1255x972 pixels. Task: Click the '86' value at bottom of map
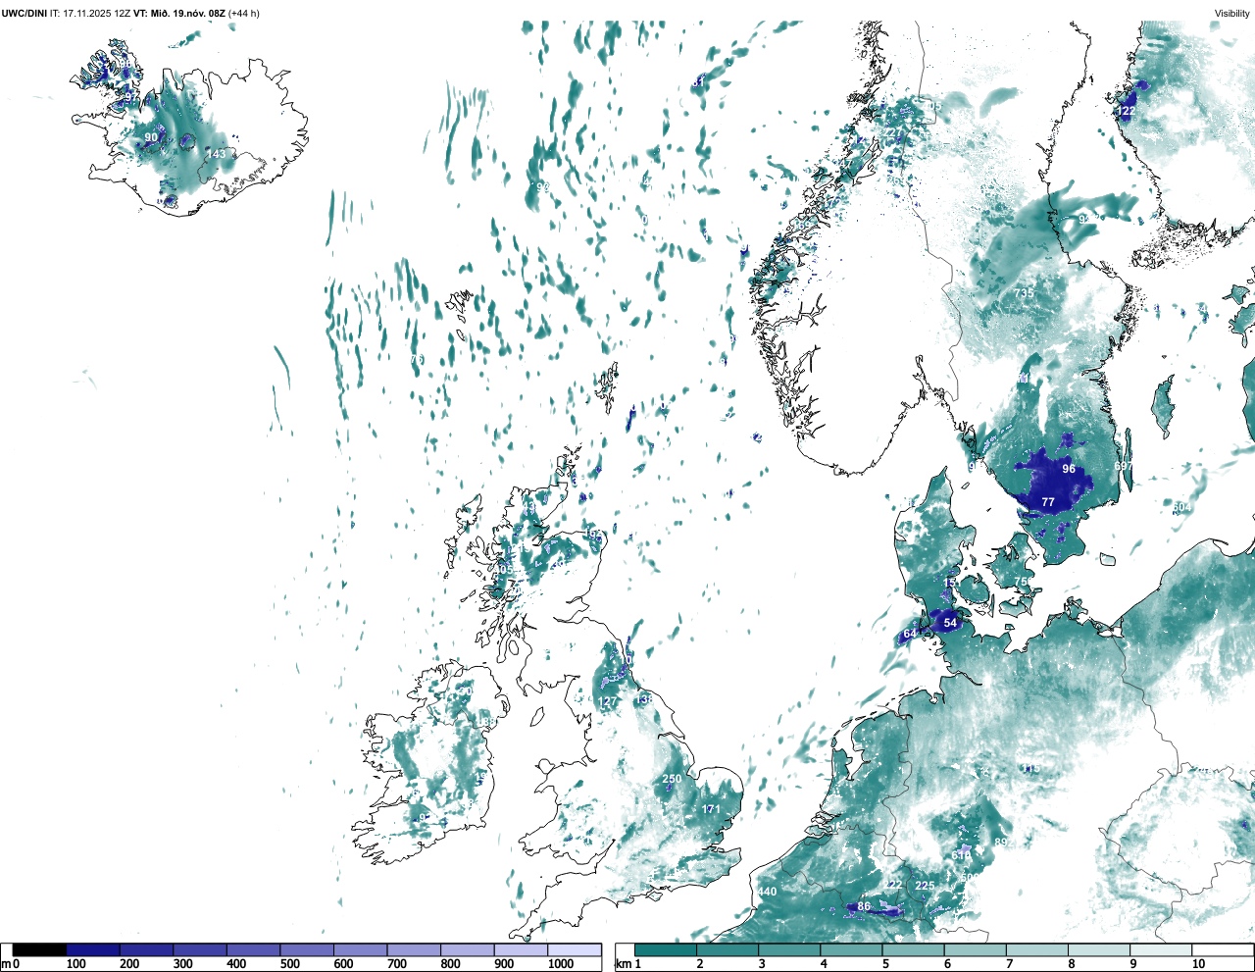864,907
